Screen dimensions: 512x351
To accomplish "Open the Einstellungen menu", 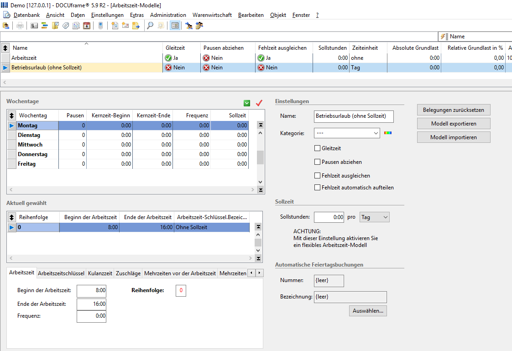I will coord(107,15).
